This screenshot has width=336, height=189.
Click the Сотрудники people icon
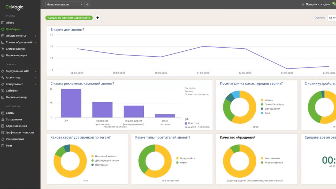(x=3, y=119)
